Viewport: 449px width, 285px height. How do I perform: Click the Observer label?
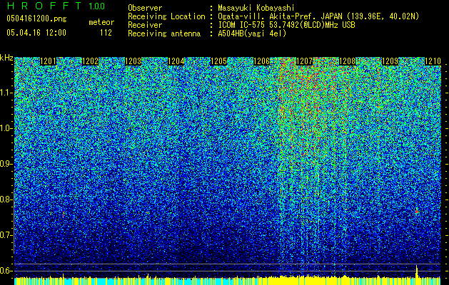point(145,8)
